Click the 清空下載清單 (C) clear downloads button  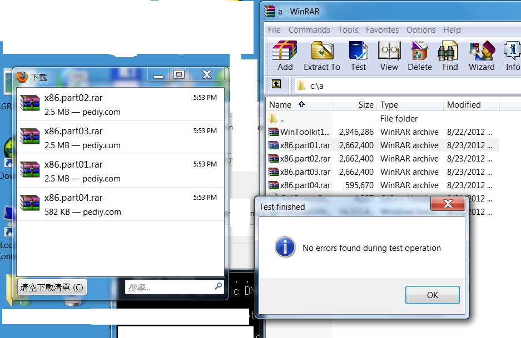52,287
